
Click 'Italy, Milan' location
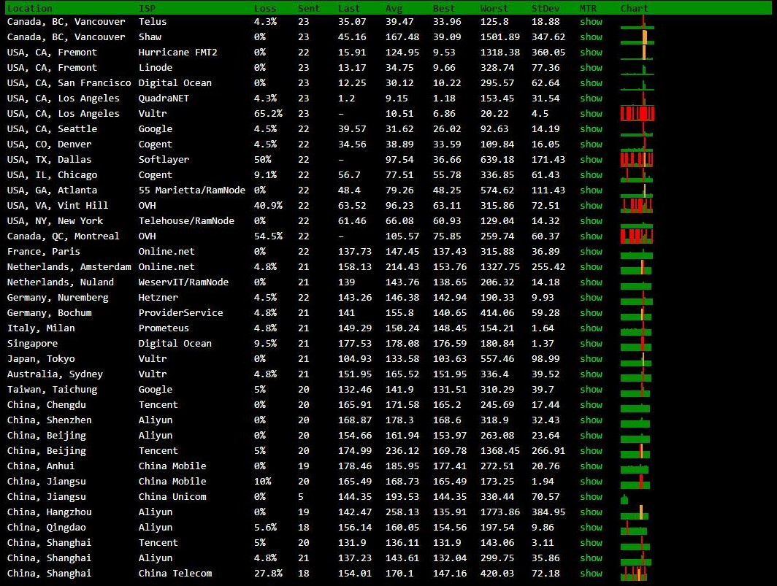(41, 328)
